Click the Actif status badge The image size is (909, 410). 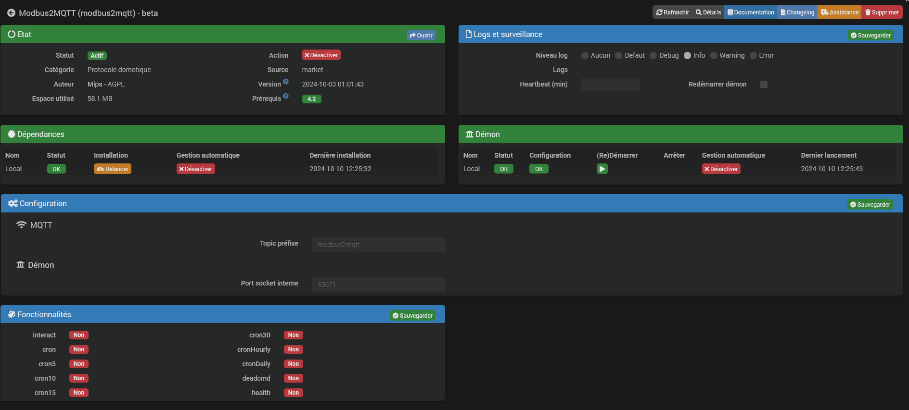[97, 56]
